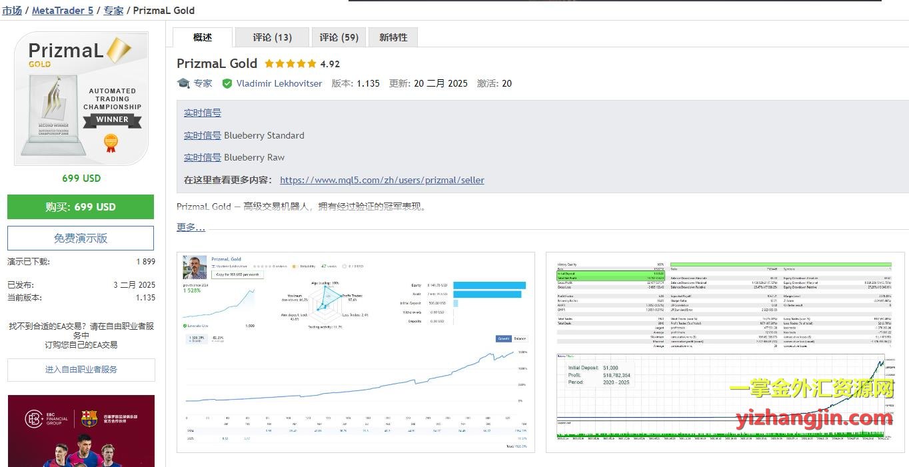This screenshot has width=909, height=467.
Task: Click the green verified badge before Vladimir Lekhovitser
Action: pos(227,83)
